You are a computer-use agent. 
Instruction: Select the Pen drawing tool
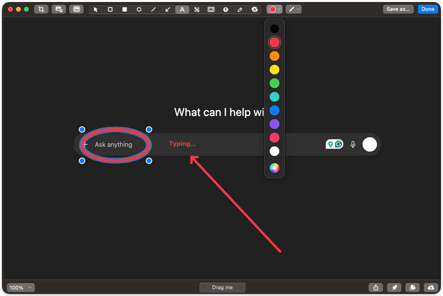[240, 9]
